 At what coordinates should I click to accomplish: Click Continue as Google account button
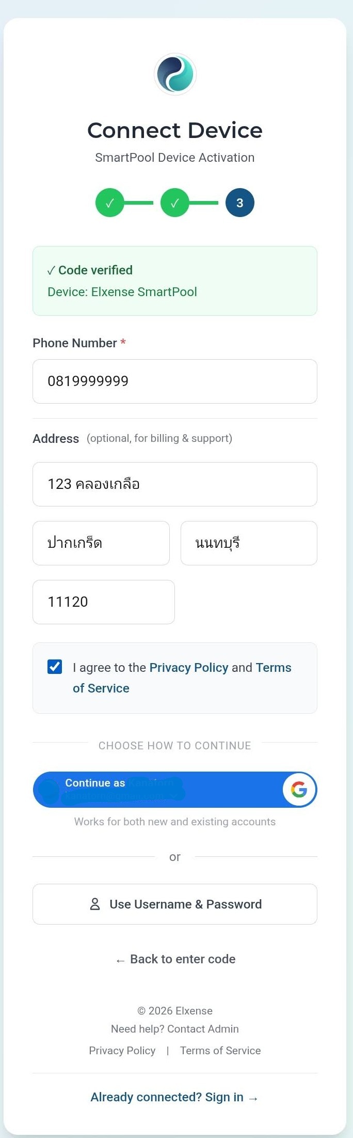coord(175,790)
